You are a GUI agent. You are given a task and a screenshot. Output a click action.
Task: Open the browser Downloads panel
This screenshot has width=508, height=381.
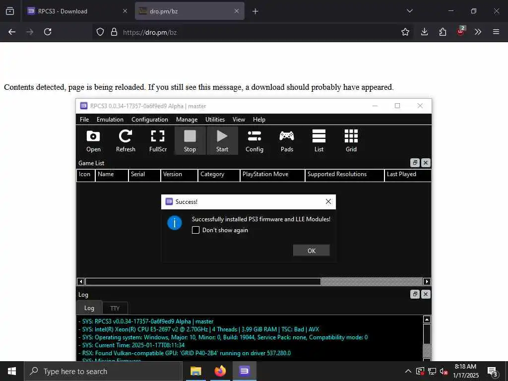[x=425, y=32]
